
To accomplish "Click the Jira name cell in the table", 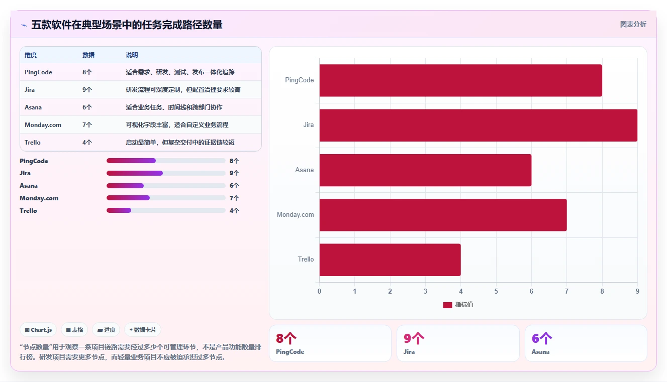I will point(30,90).
